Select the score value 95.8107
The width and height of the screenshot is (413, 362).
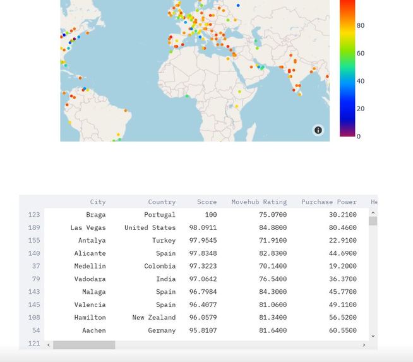203,330
